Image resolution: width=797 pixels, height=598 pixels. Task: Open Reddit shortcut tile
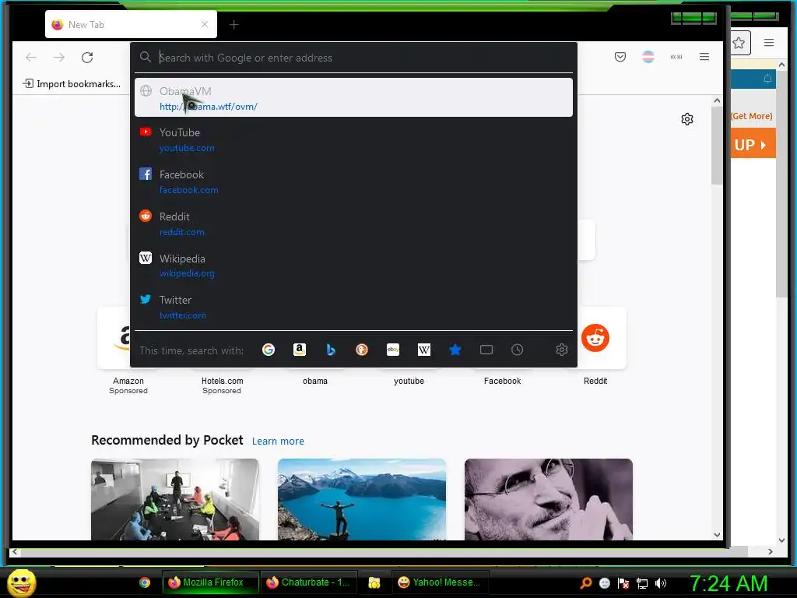click(595, 338)
